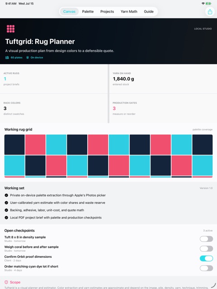Click 'Version 1.0' label
The height and width of the screenshot is (289, 217).
pos(206,188)
